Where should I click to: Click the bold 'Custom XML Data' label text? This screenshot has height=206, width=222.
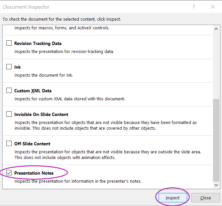[33, 91]
